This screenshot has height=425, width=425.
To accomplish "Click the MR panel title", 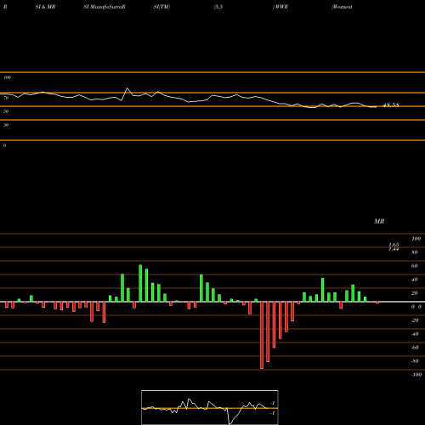I will [x=379, y=221].
